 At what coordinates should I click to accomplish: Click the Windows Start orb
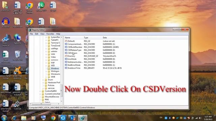(x=4, y=118)
